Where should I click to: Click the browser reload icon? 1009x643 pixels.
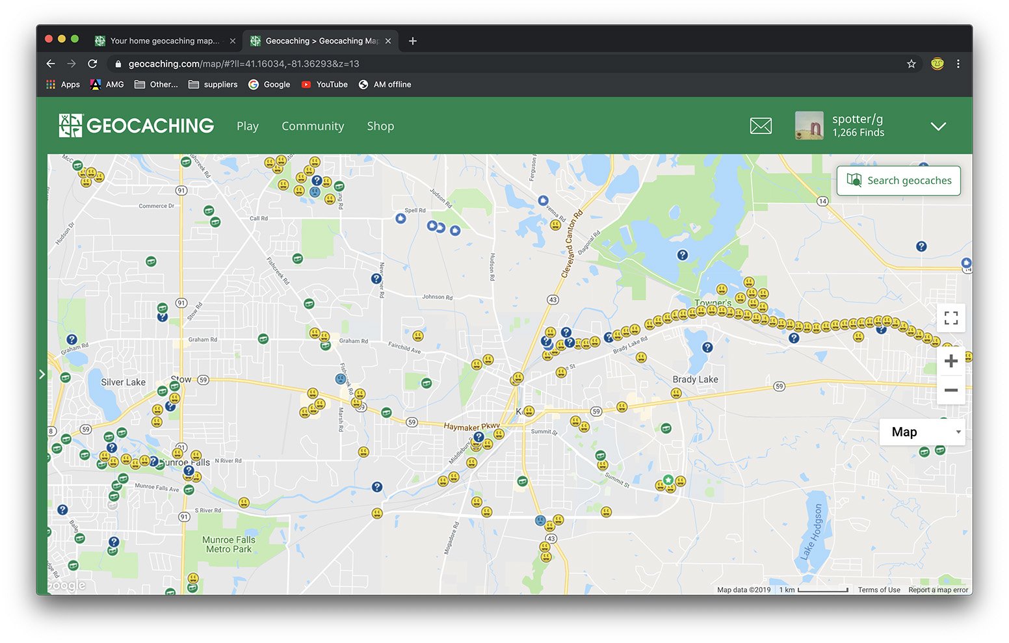[92, 64]
